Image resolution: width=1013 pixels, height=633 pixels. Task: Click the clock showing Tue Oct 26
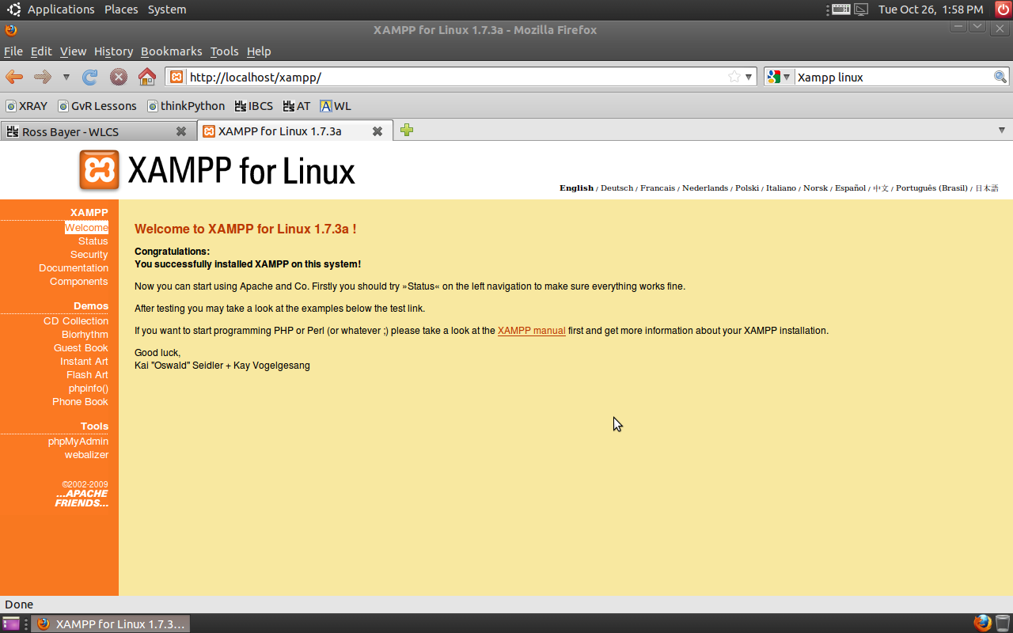(931, 9)
